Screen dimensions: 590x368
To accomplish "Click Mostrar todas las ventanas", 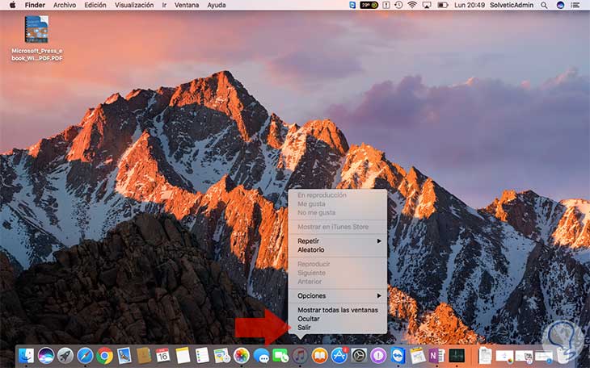I will (337, 310).
